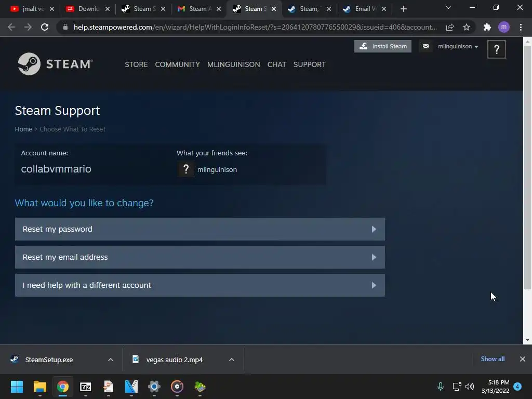Choose Reset my password
This screenshot has height=399, width=532.
200,229
